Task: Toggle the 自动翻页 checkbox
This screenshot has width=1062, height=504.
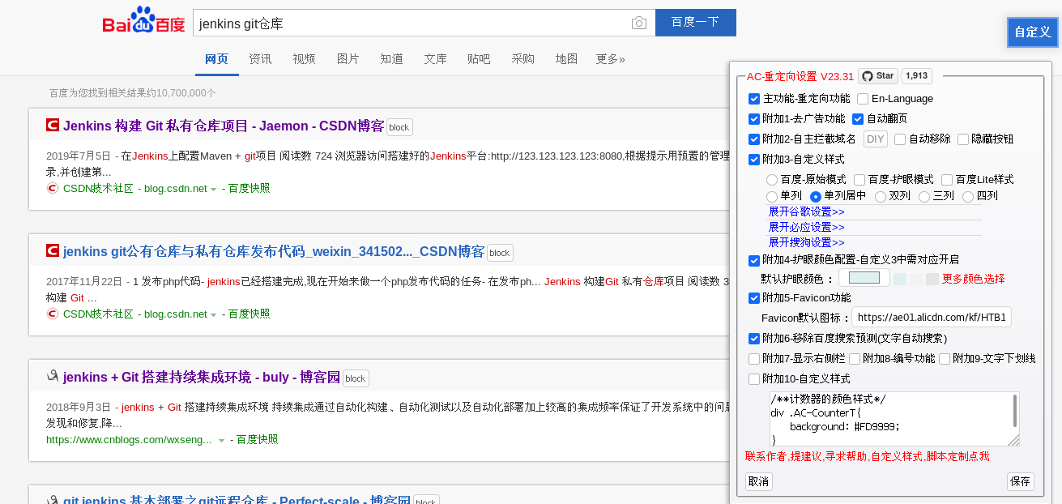Action: click(x=859, y=119)
